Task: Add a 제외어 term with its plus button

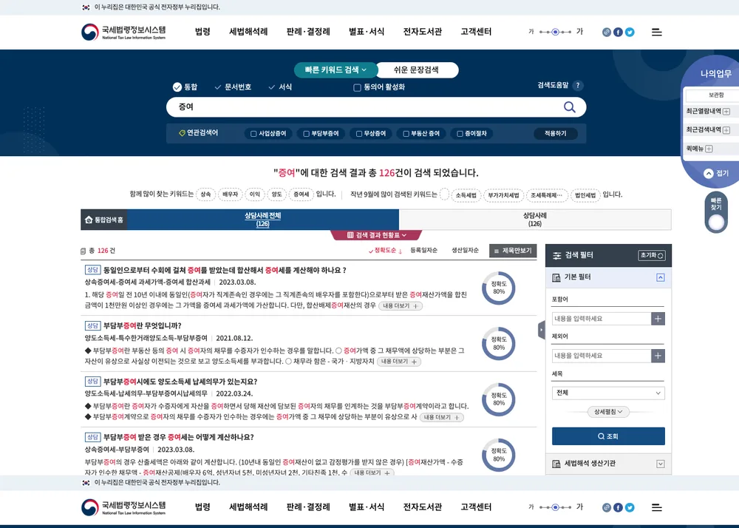Action: click(x=658, y=356)
